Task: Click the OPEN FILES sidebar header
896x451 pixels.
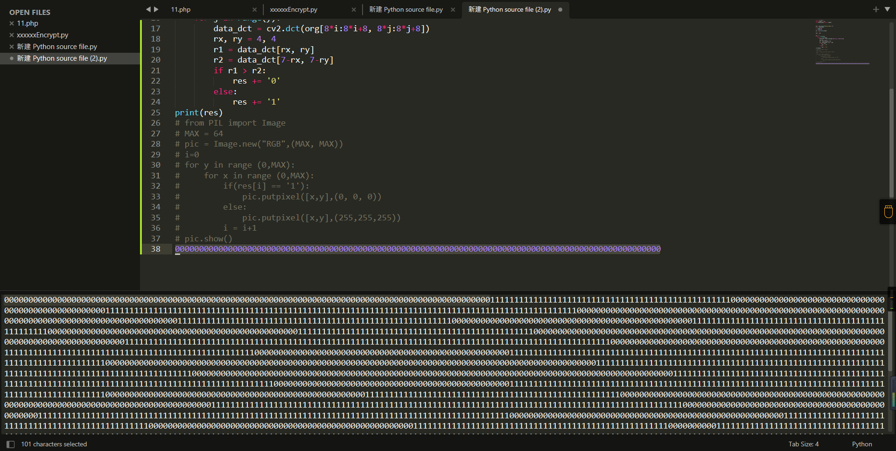Action: point(30,12)
